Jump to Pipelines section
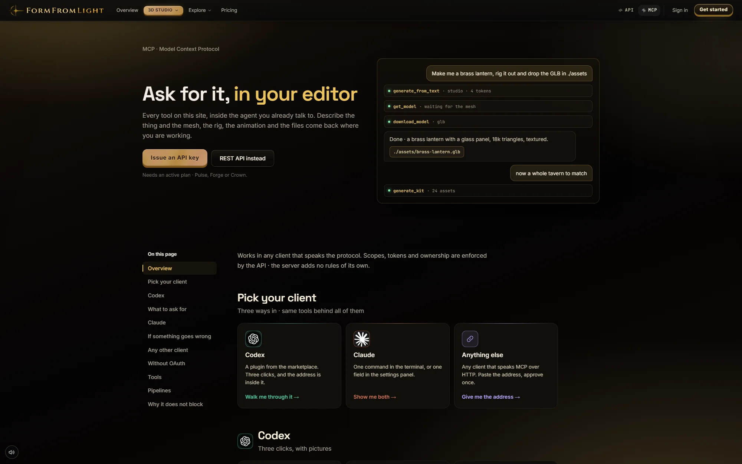The height and width of the screenshot is (464, 742). pos(159,391)
